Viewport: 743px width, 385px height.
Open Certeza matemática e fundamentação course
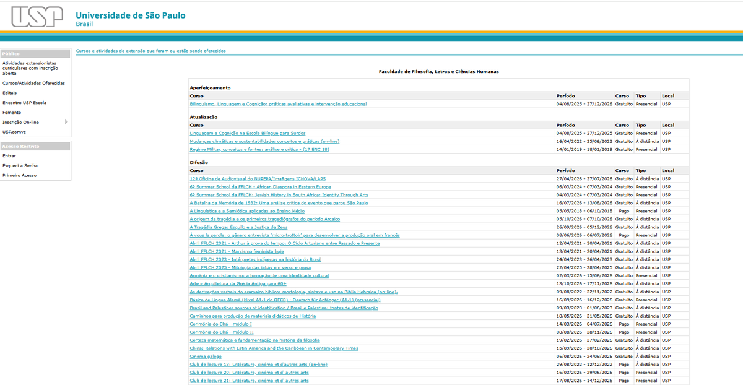pyautogui.click(x=254, y=340)
